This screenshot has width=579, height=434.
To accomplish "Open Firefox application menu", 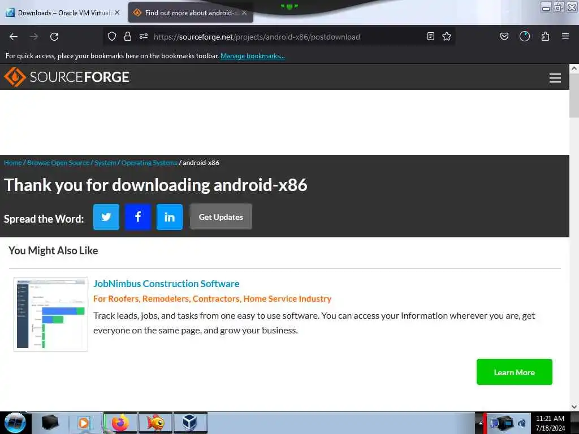I will click(x=565, y=36).
